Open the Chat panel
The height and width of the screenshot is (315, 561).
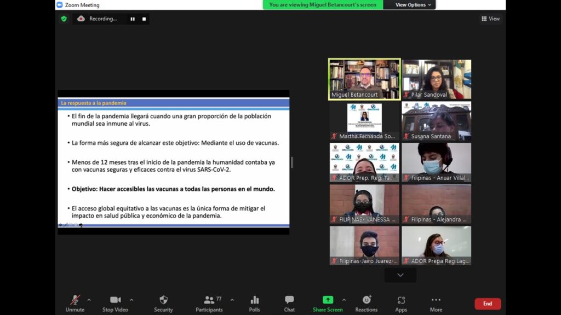coord(289,300)
